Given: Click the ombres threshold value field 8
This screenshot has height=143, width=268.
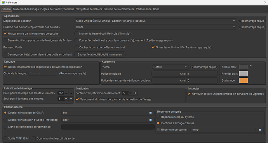Looking at the screenshot, I should click(61, 99).
